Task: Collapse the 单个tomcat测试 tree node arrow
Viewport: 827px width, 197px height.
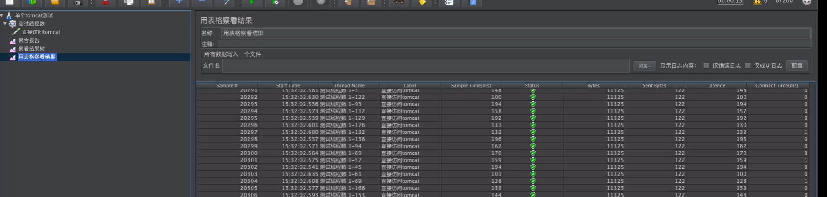Action: coord(2,15)
